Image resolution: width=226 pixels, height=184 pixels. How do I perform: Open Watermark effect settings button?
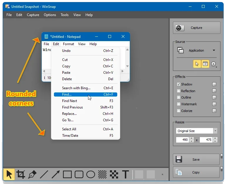[214, 104]
